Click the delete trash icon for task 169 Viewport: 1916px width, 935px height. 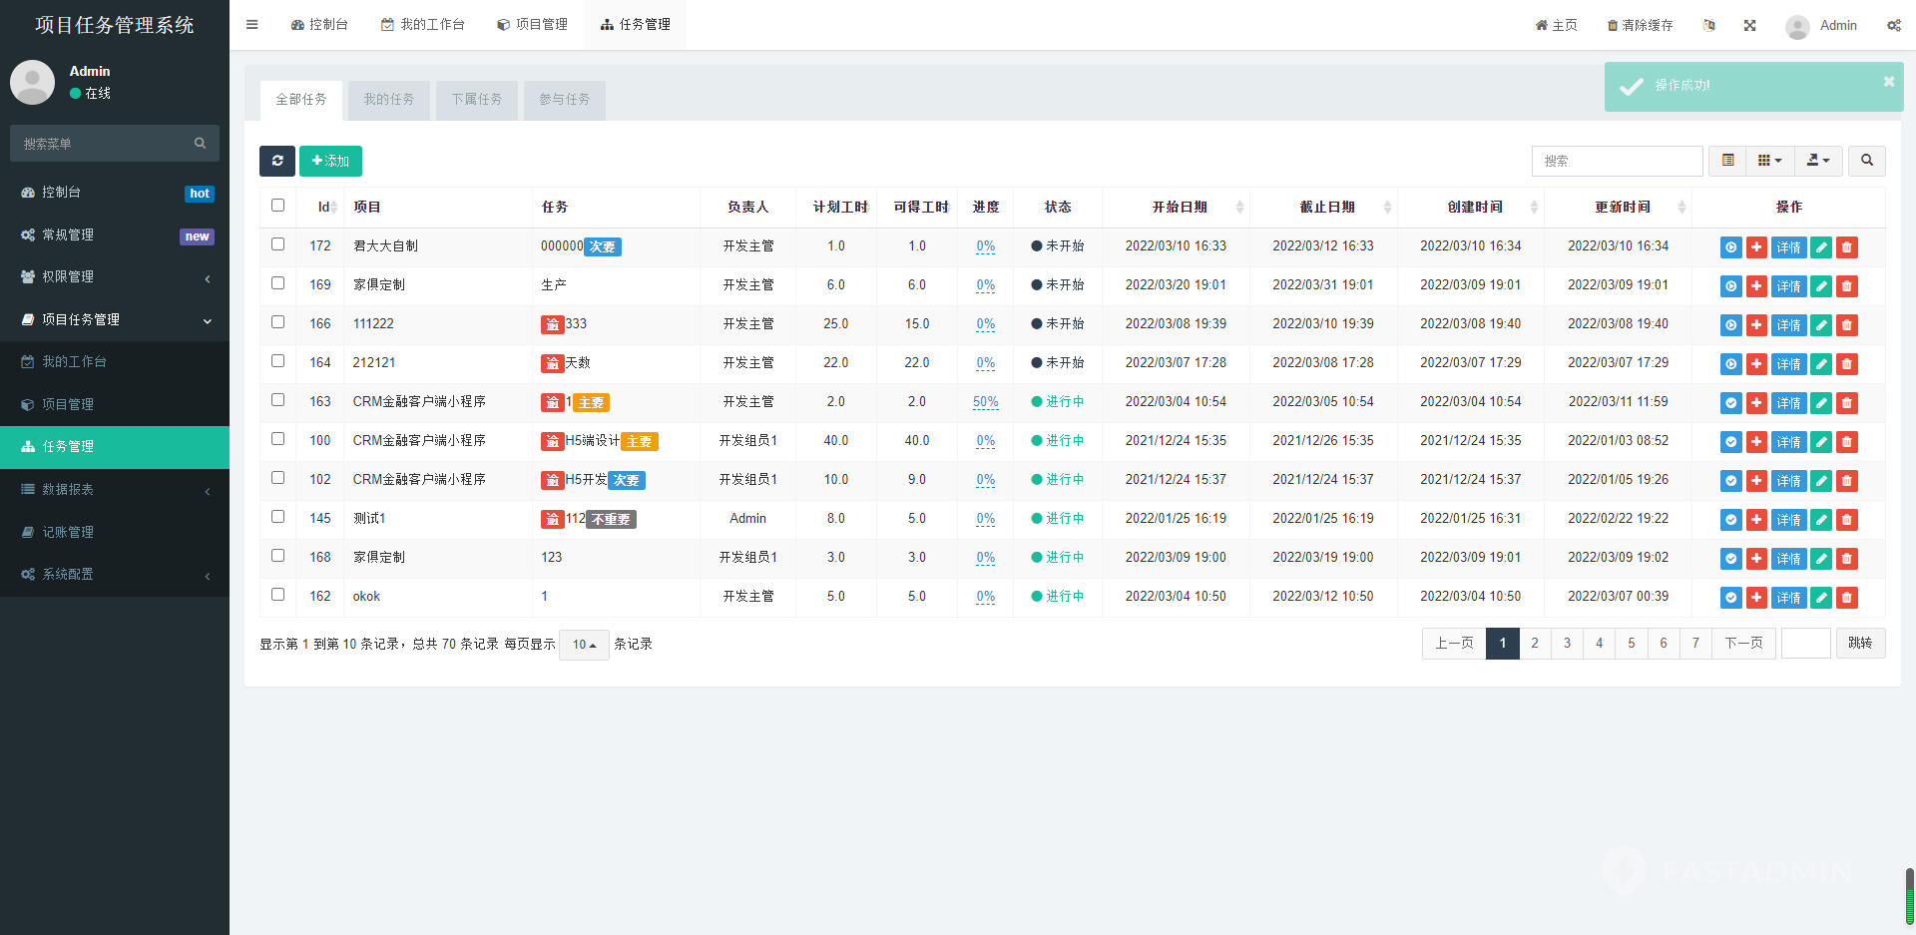pyautogui.click(x=1847, y=285)
